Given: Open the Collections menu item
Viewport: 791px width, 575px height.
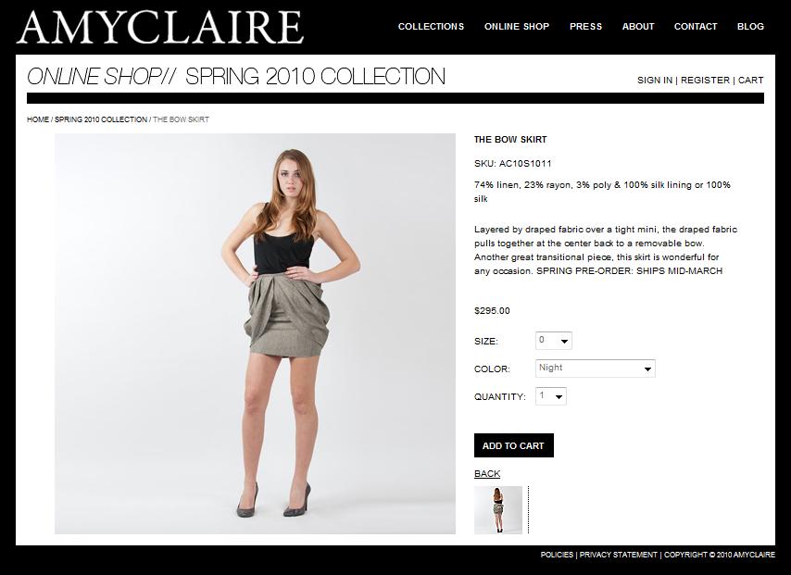Looking at the screenshot, I should click(431, 26).
